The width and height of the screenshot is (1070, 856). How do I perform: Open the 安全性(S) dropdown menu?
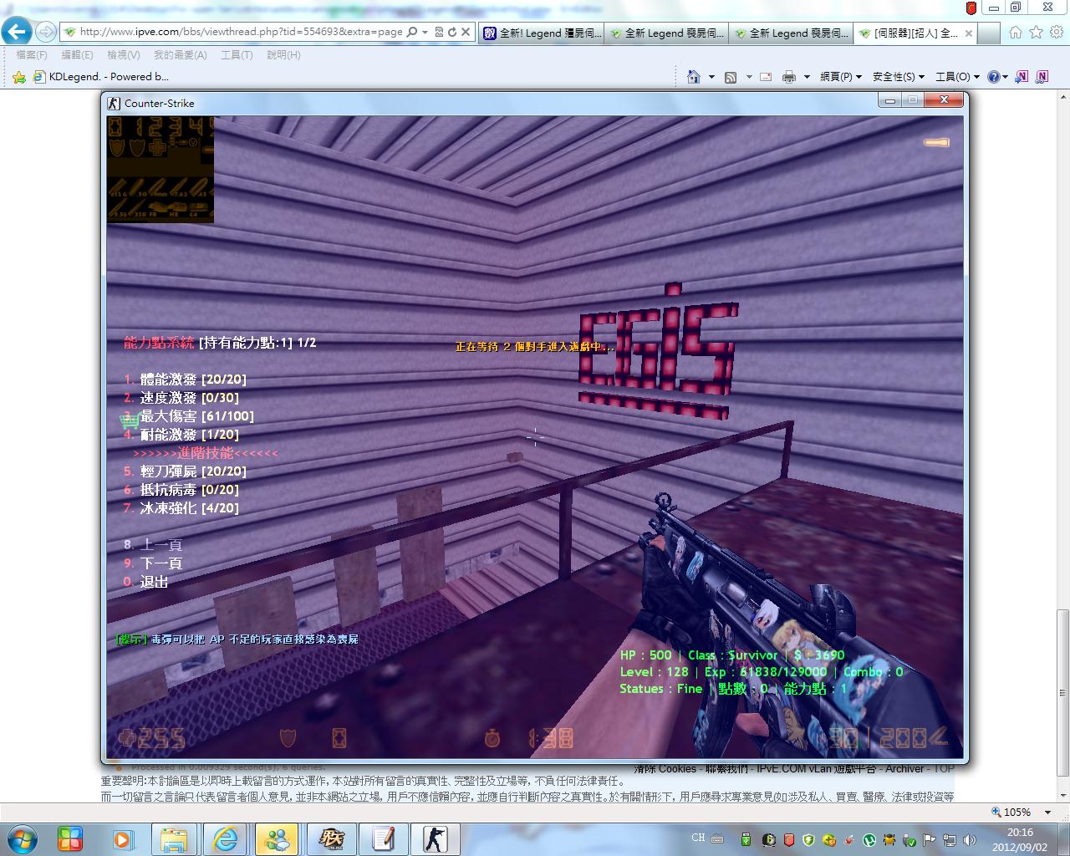point(898,77)
